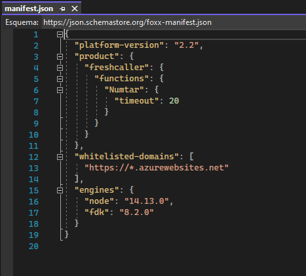Image resolution: width=306 pixels, height=276 pixels.
Task: Collapse the "Numtar" block on line 6
Action: pos(60,90)
